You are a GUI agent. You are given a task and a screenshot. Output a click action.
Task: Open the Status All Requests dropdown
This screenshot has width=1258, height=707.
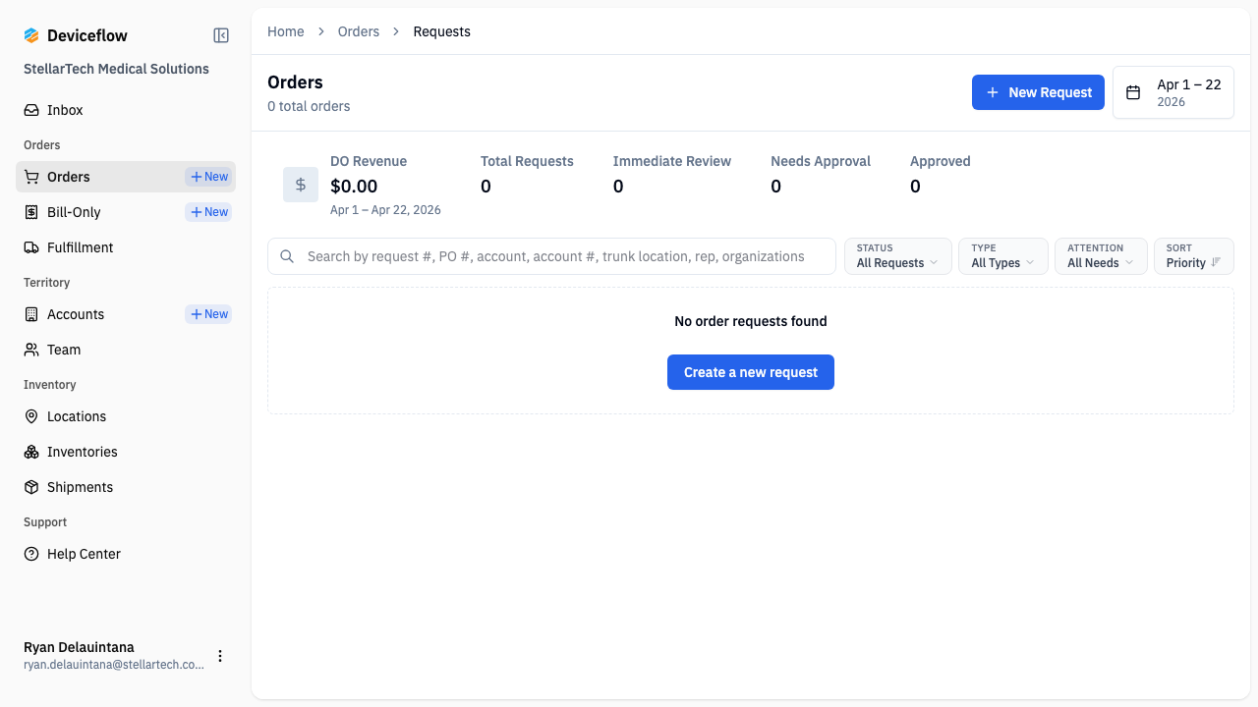[898, 256]
